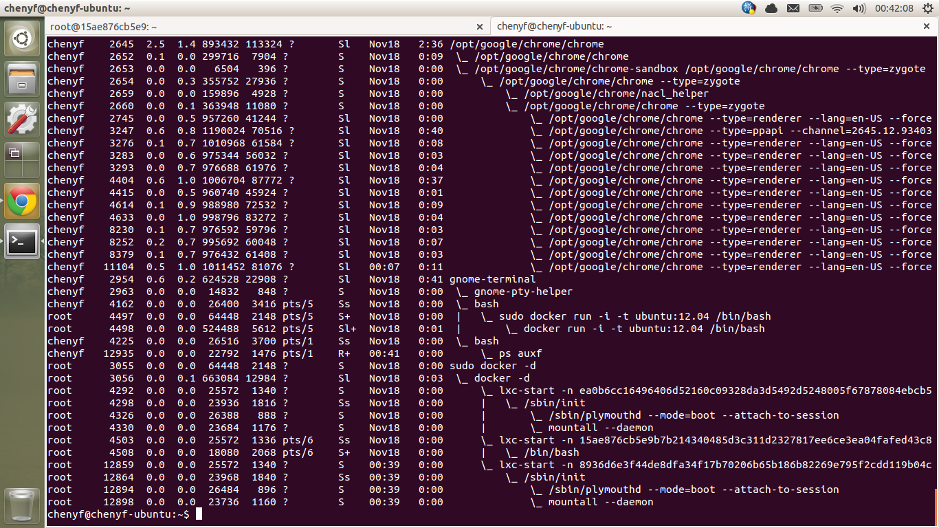The width and height of the screenshot is (939, 528).
Task: Open the messaging mail envelope indicator
Action: (793, 8)
